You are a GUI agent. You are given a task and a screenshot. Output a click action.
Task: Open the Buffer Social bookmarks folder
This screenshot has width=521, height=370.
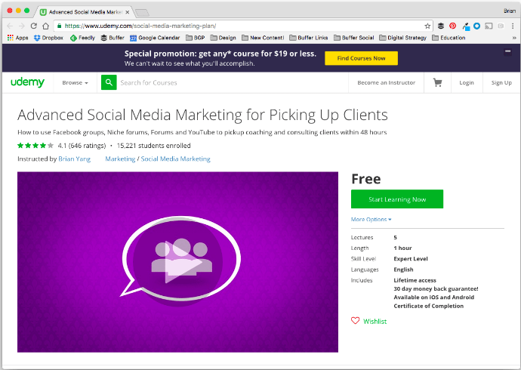point(354,38)
